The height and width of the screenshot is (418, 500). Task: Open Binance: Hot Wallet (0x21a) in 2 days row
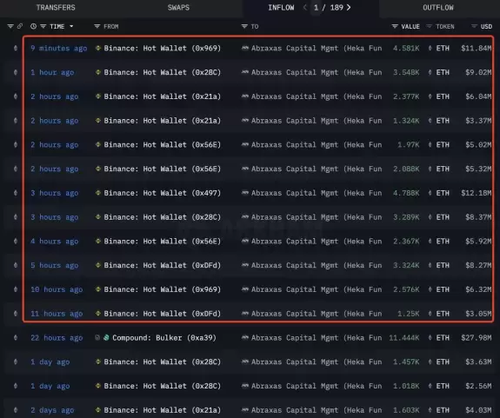click(163, 410)
